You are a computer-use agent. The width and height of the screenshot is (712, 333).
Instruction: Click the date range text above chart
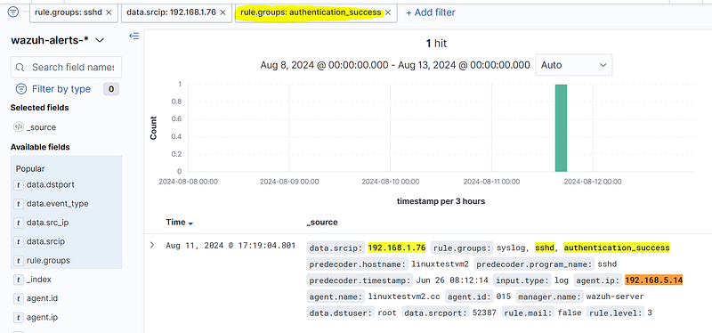395,65
